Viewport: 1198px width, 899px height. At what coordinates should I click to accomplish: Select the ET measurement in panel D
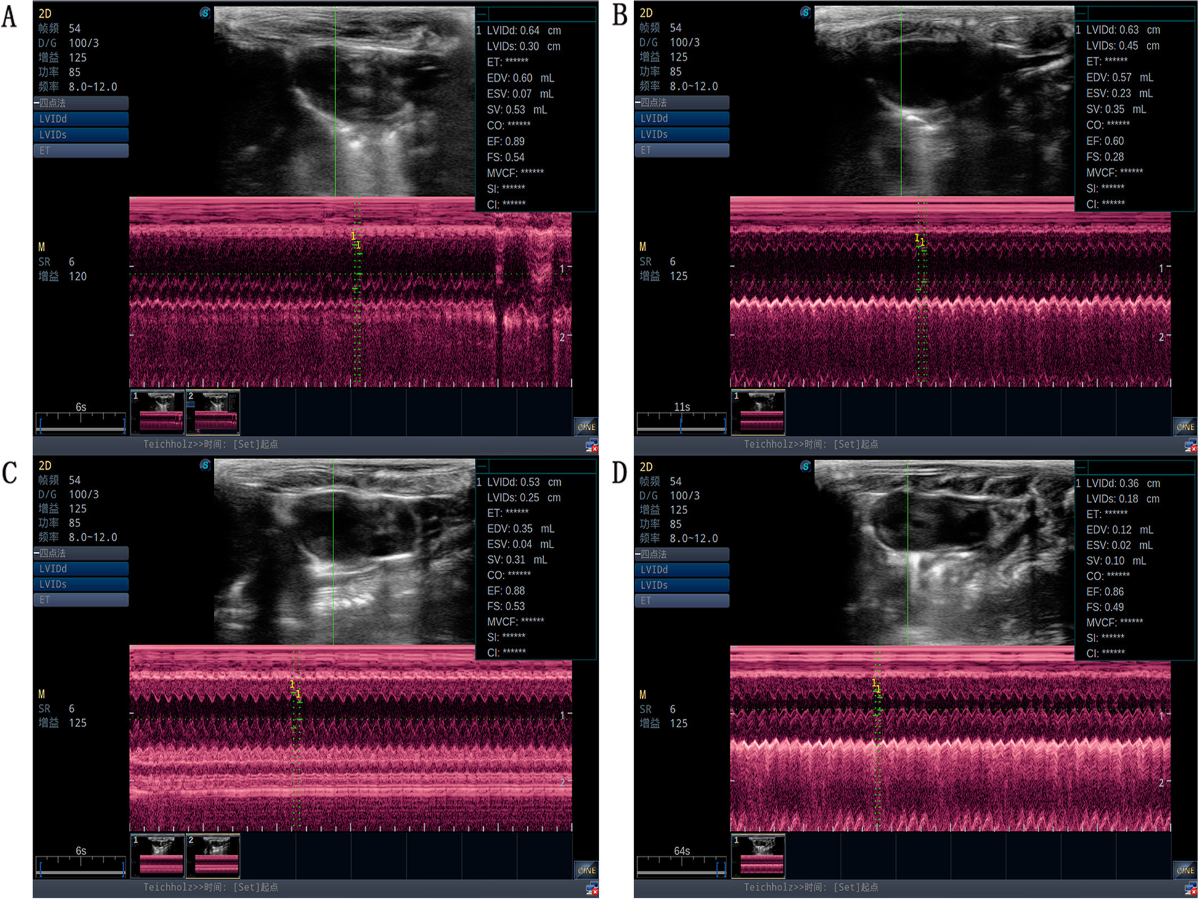[x=682, y=601]
